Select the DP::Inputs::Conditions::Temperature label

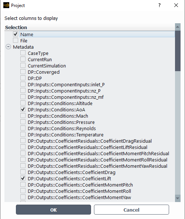66,135
